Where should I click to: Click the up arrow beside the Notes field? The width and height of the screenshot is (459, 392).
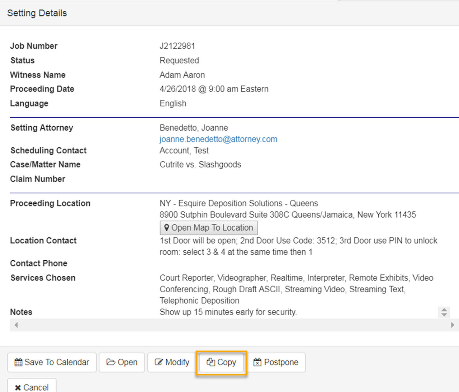tap(444, 310)
